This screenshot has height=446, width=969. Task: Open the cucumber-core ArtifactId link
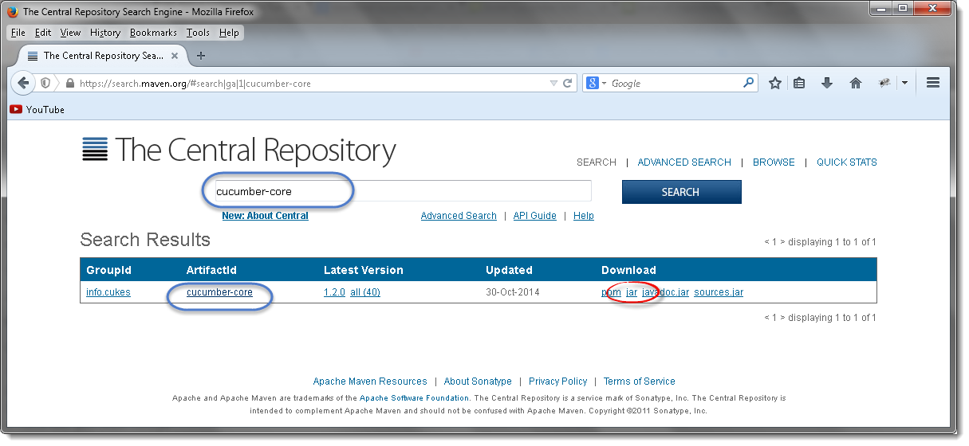pyautogui.click(x=219, y=292)
